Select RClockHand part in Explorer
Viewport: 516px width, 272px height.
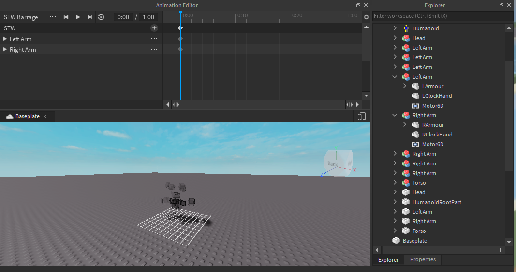pos(437,135)
